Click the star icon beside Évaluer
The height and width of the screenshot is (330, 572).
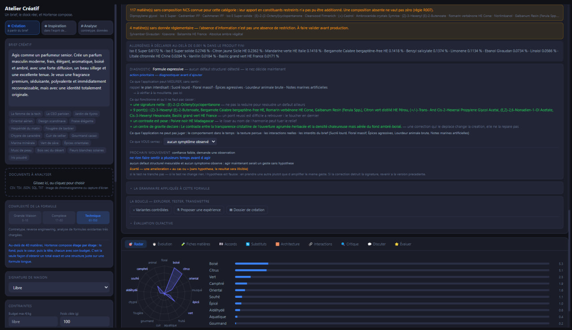point(396,244)
